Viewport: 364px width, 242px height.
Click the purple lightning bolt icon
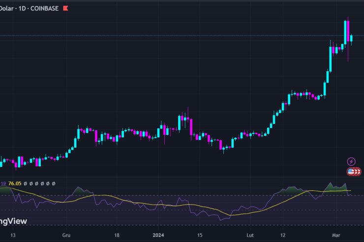click(351, 161)
